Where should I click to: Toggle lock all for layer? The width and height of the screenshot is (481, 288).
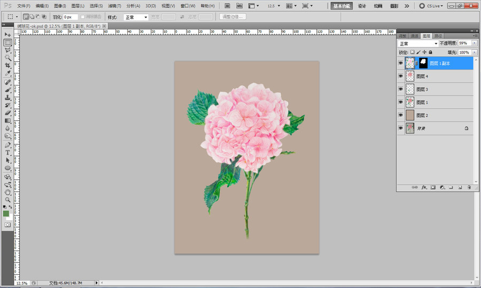point(430,52)
